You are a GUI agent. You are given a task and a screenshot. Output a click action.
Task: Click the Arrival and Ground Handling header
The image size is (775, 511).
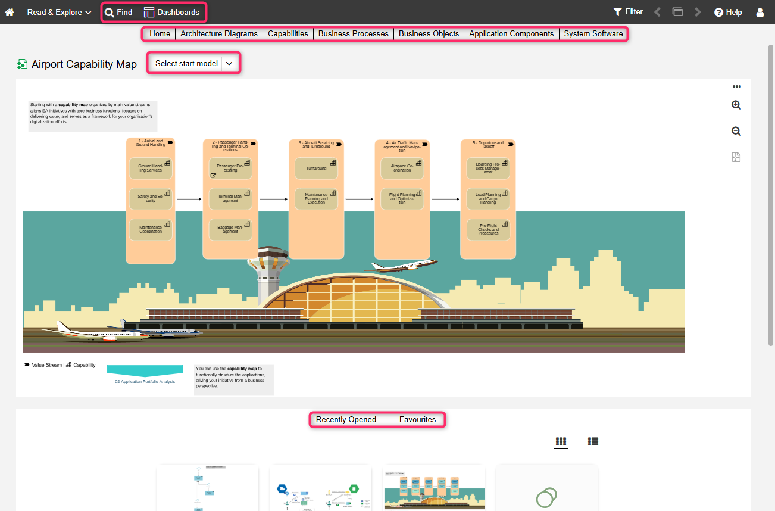151,144
